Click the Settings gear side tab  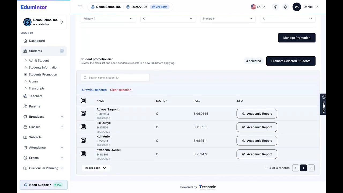[x=323, y=104]
